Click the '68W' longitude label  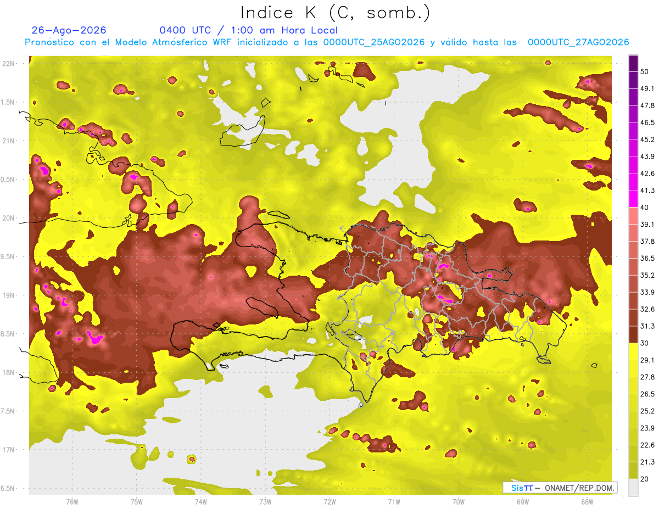587,501
